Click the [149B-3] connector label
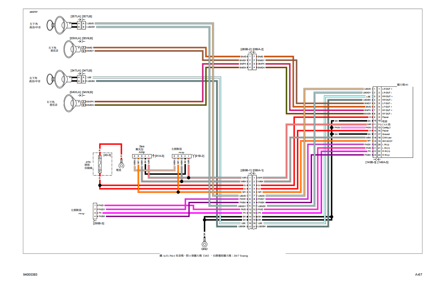The width and height of the screenshot is (436, 286). pyautogui.click(x=371, y=162)
